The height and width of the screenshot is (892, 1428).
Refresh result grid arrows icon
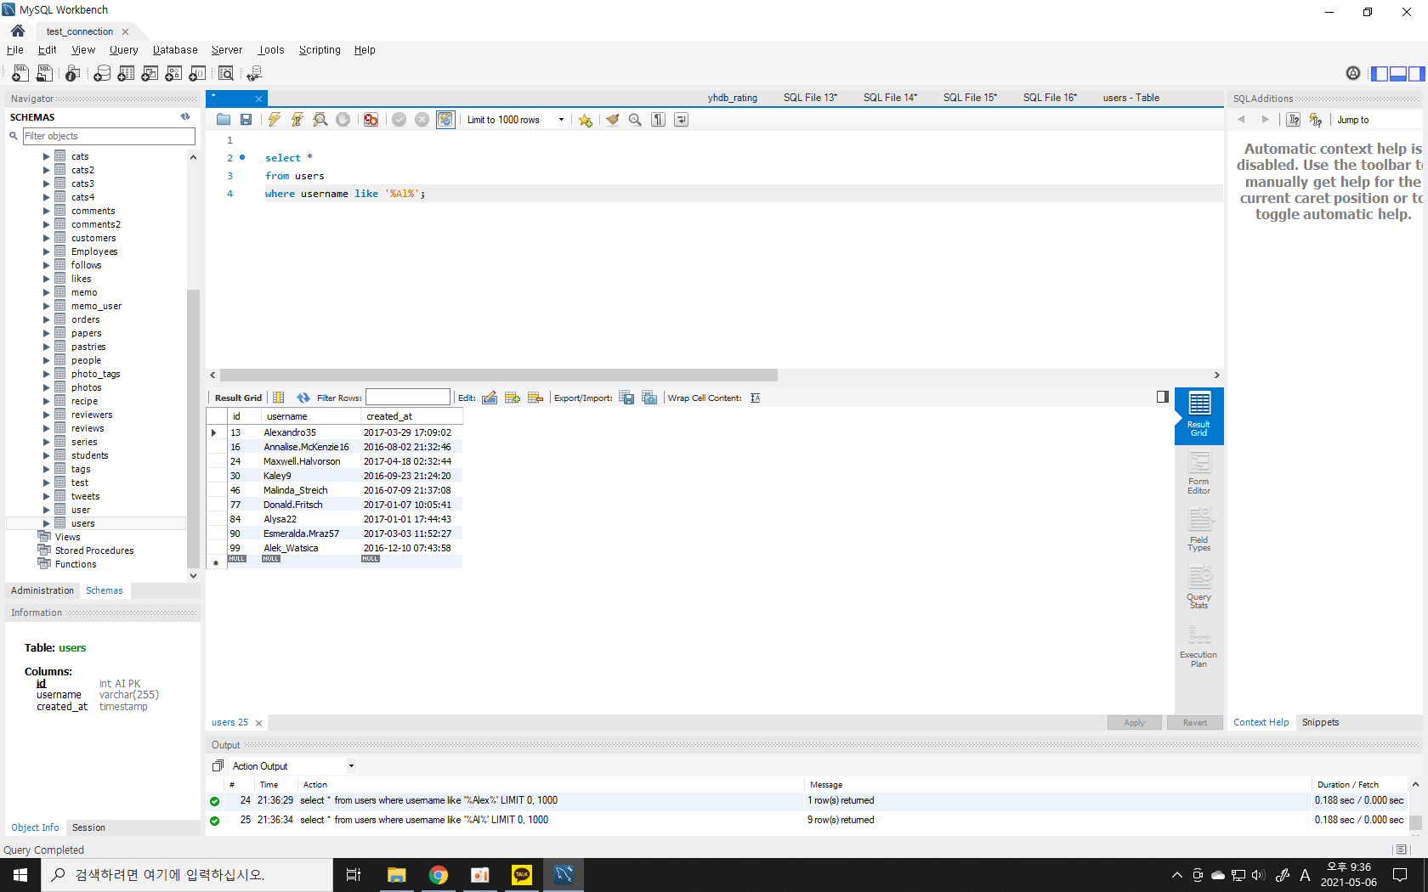303,398
